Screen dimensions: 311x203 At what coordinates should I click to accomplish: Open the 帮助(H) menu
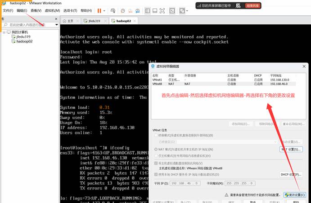point(86,11)
